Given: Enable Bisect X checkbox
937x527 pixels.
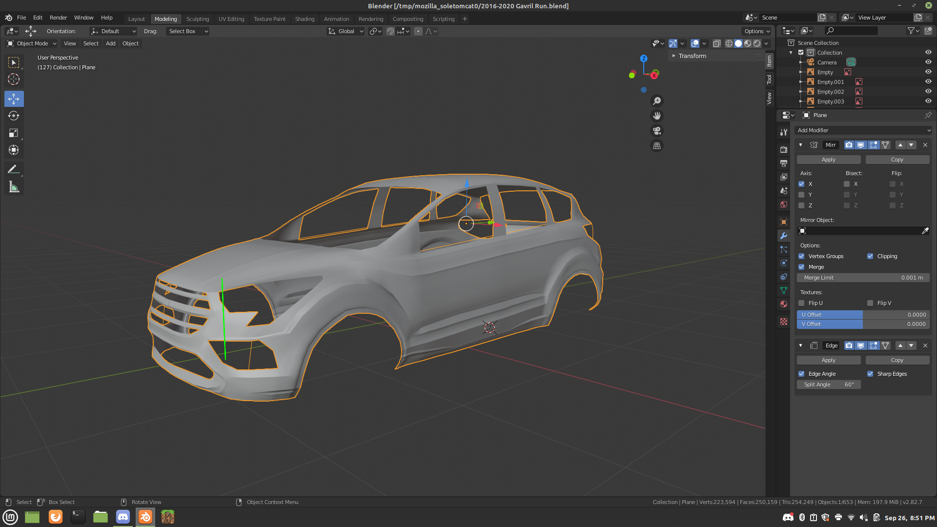Looking at the screenshot, I should click(847, 184).
